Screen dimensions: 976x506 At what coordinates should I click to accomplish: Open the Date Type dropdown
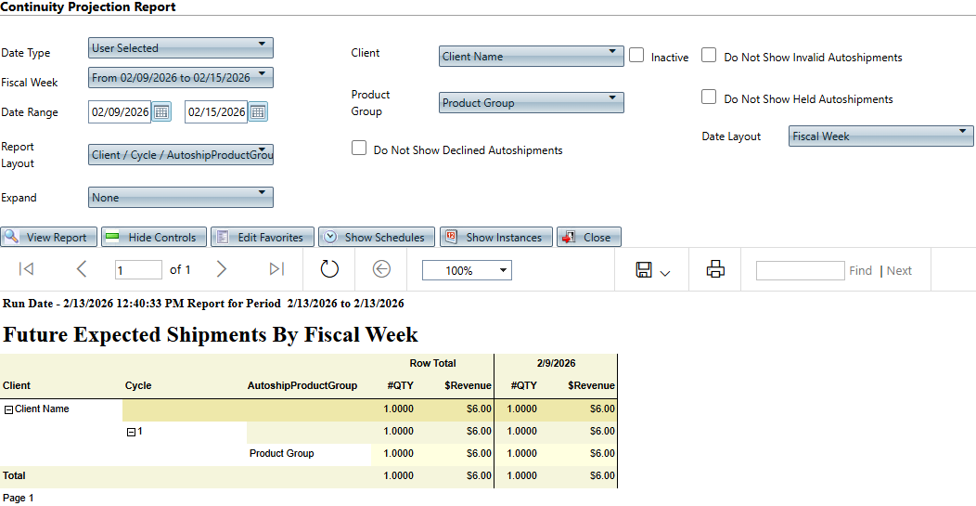pos(181,47)
